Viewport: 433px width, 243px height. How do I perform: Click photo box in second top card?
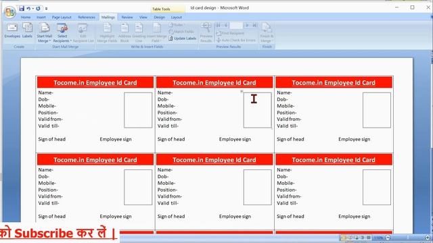tap(257, 110)
